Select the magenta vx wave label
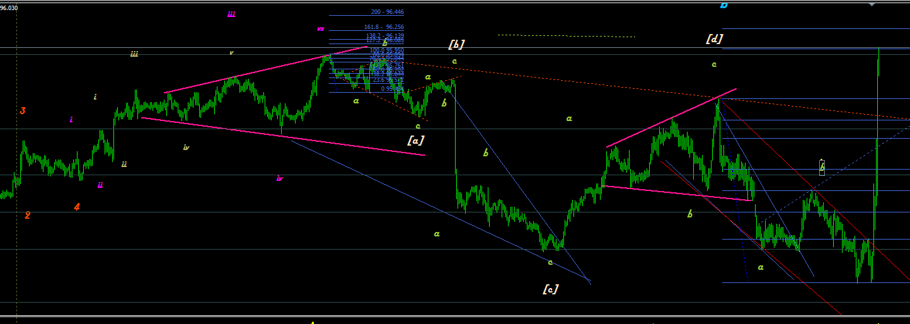This screenshot has height=324, width=910. pos(321,28)
